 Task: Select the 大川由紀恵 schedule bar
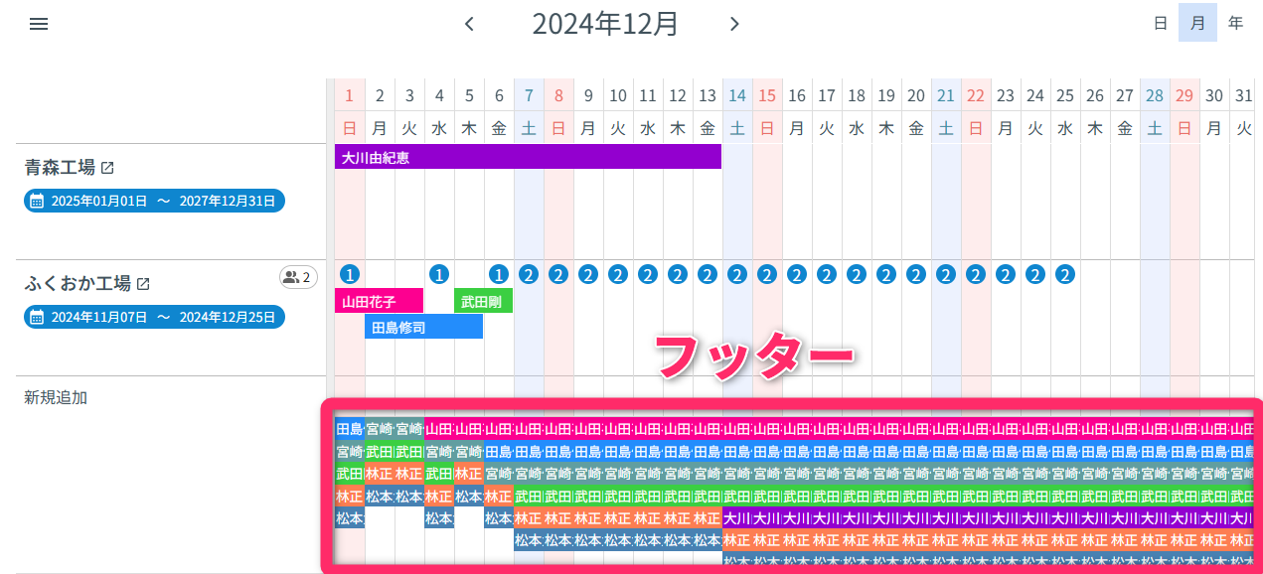[527, 157]
